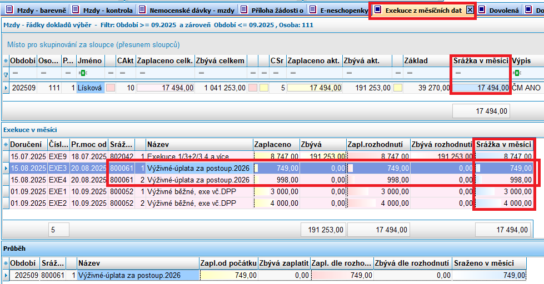
Task: Sort top grid by Zbývá celkem header
Action: pyautogui.click(x=220, y=60)
